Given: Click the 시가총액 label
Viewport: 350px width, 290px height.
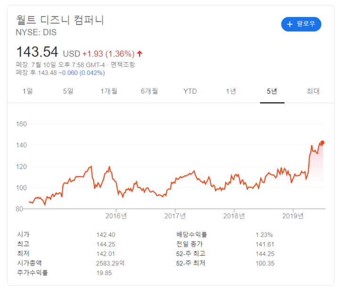Looking at the screenshot, I should [29, 263].
